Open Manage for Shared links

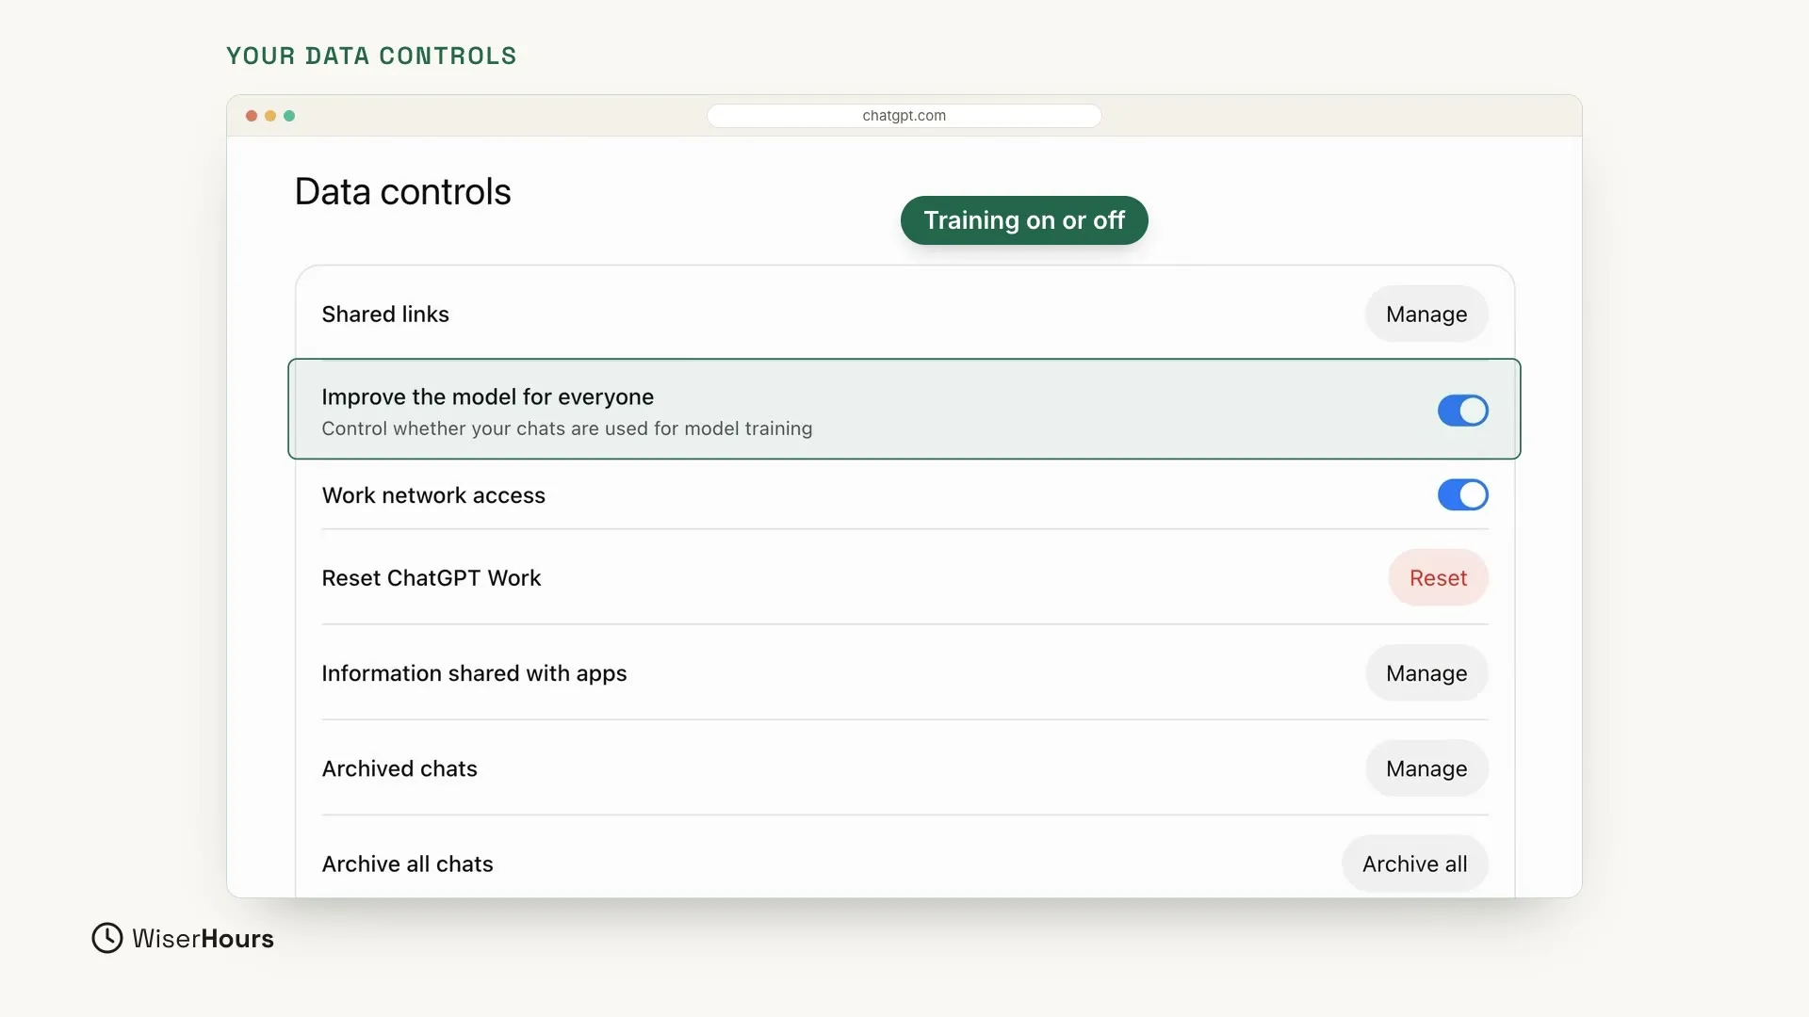point(1426,314)
